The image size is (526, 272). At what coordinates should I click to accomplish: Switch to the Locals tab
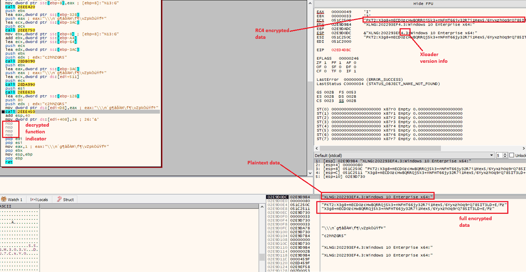[39, 199]
